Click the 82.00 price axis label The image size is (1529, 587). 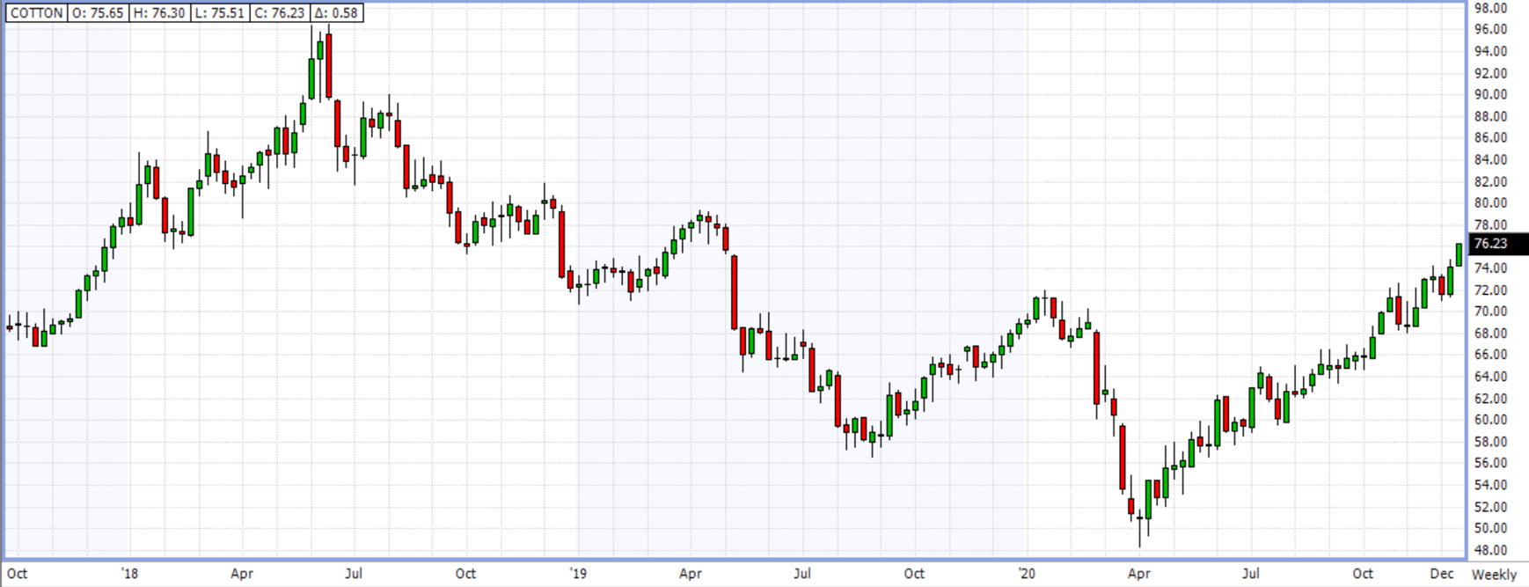click(x=1490, y=181)
